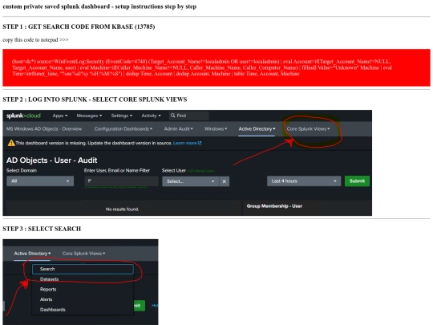
Task: Click the yellow warning icon
Action: tap(11, 143)
